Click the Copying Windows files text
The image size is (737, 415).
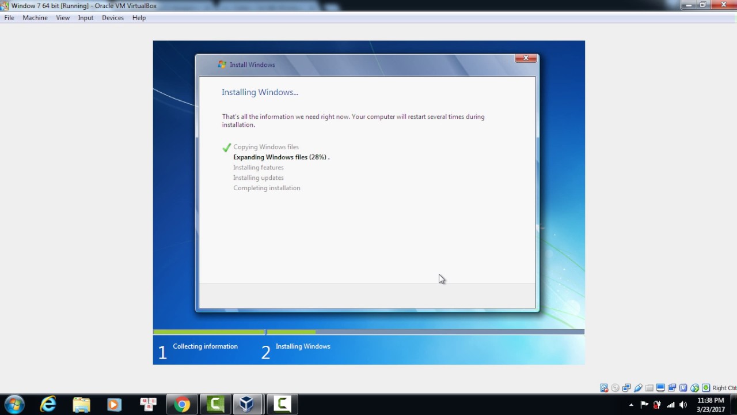(266, 147)
